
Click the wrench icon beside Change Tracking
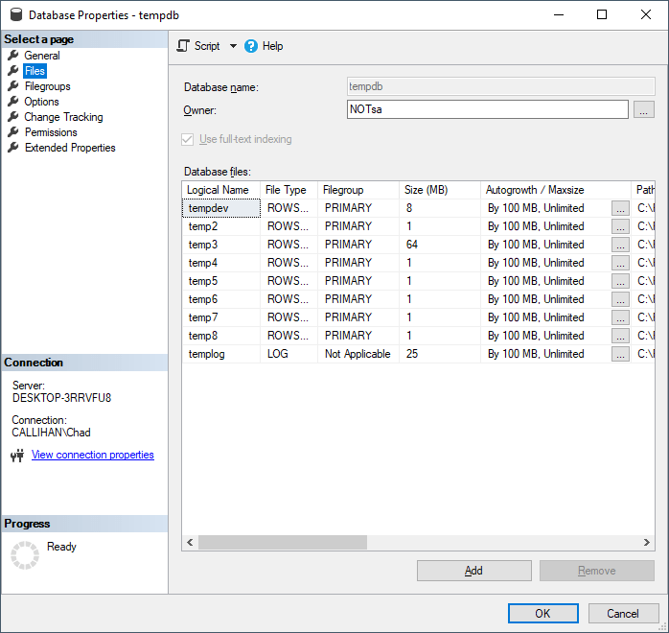[x=13, y=117]
